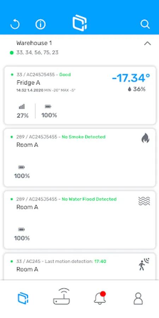Collapse the Warehouse 1 group chevron
Screen dimensions: 159x318
[x=147, y=43]
